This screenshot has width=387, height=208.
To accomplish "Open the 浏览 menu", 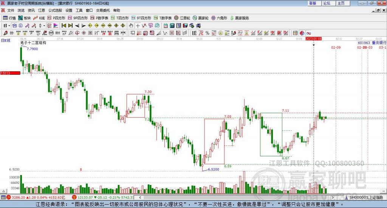I will click(x=21, y=10).
